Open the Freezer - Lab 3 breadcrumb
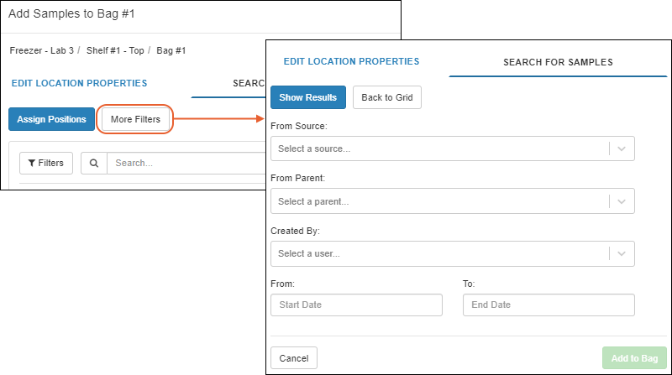The height and width of the screenshot is (375, 672). click(41, 50)
